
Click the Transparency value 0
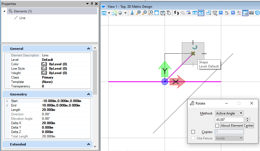click(43, 86)
